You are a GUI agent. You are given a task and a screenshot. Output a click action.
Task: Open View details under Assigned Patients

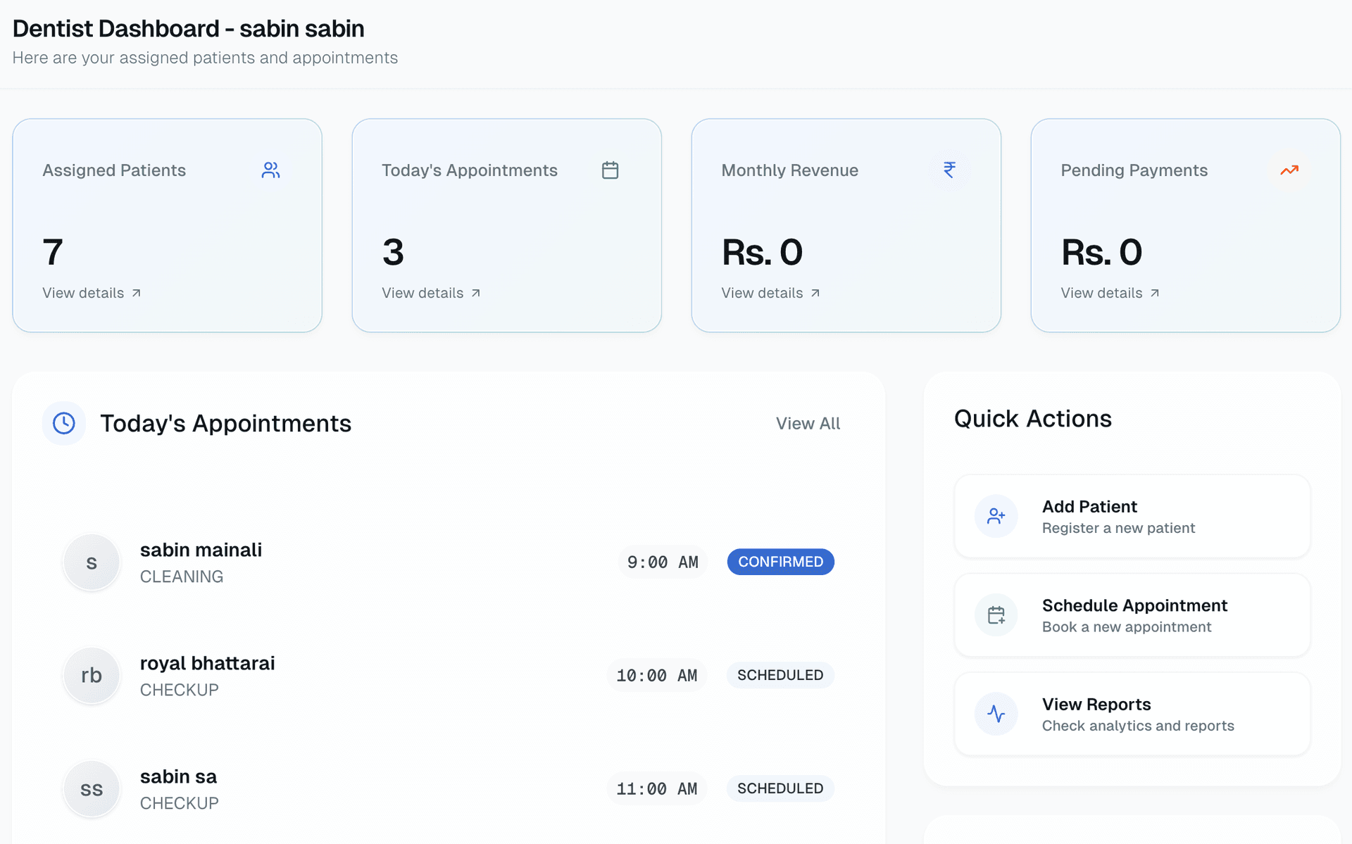click(91, 293)
